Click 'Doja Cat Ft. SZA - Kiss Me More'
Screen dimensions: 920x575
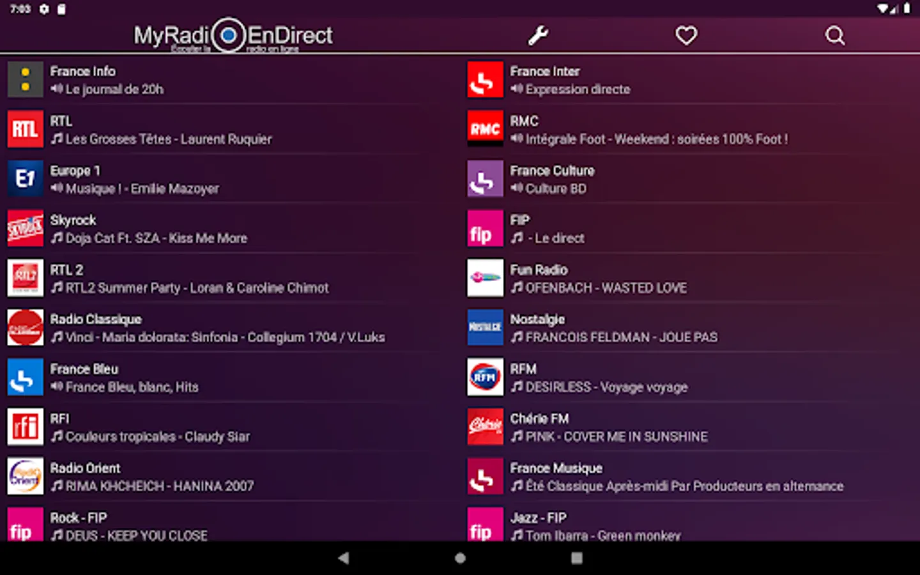click(x=157, y=238)
